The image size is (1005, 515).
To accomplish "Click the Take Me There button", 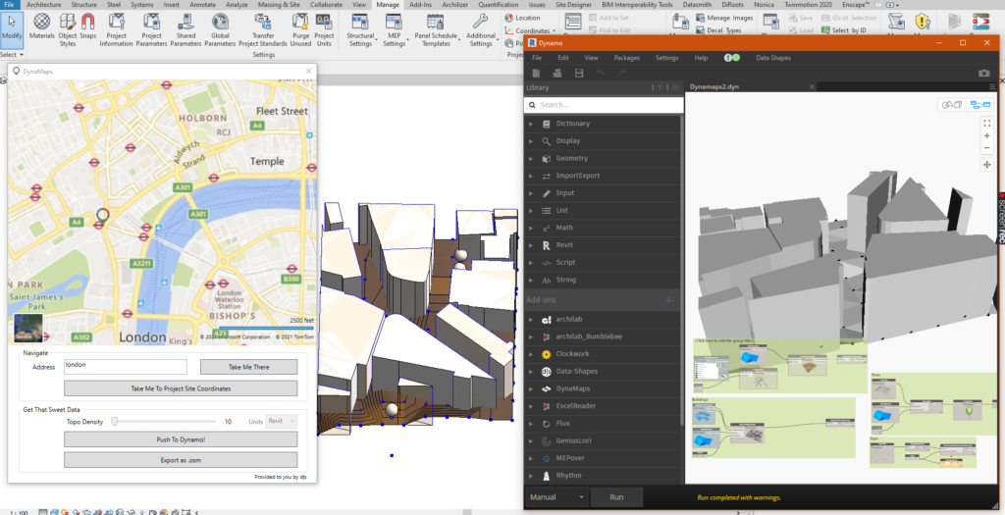I will tap(248, 367).
